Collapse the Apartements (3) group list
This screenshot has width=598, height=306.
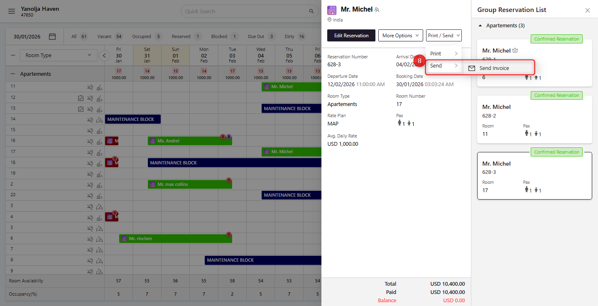pos(480,26)
